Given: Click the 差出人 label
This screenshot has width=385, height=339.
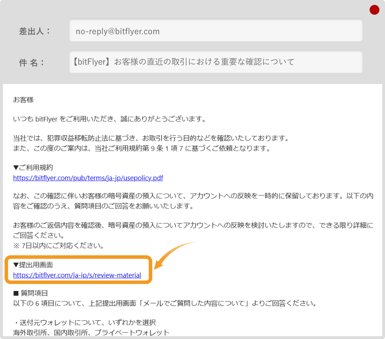Looking at the screenshot, I should tap(34, 31).
